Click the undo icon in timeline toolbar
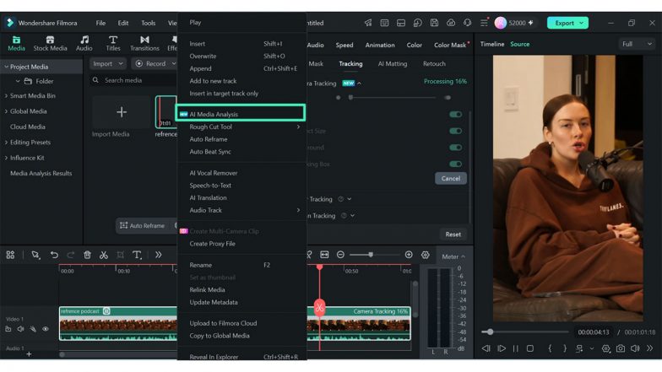This screenshot has width=662, height=372. (54, 255)
